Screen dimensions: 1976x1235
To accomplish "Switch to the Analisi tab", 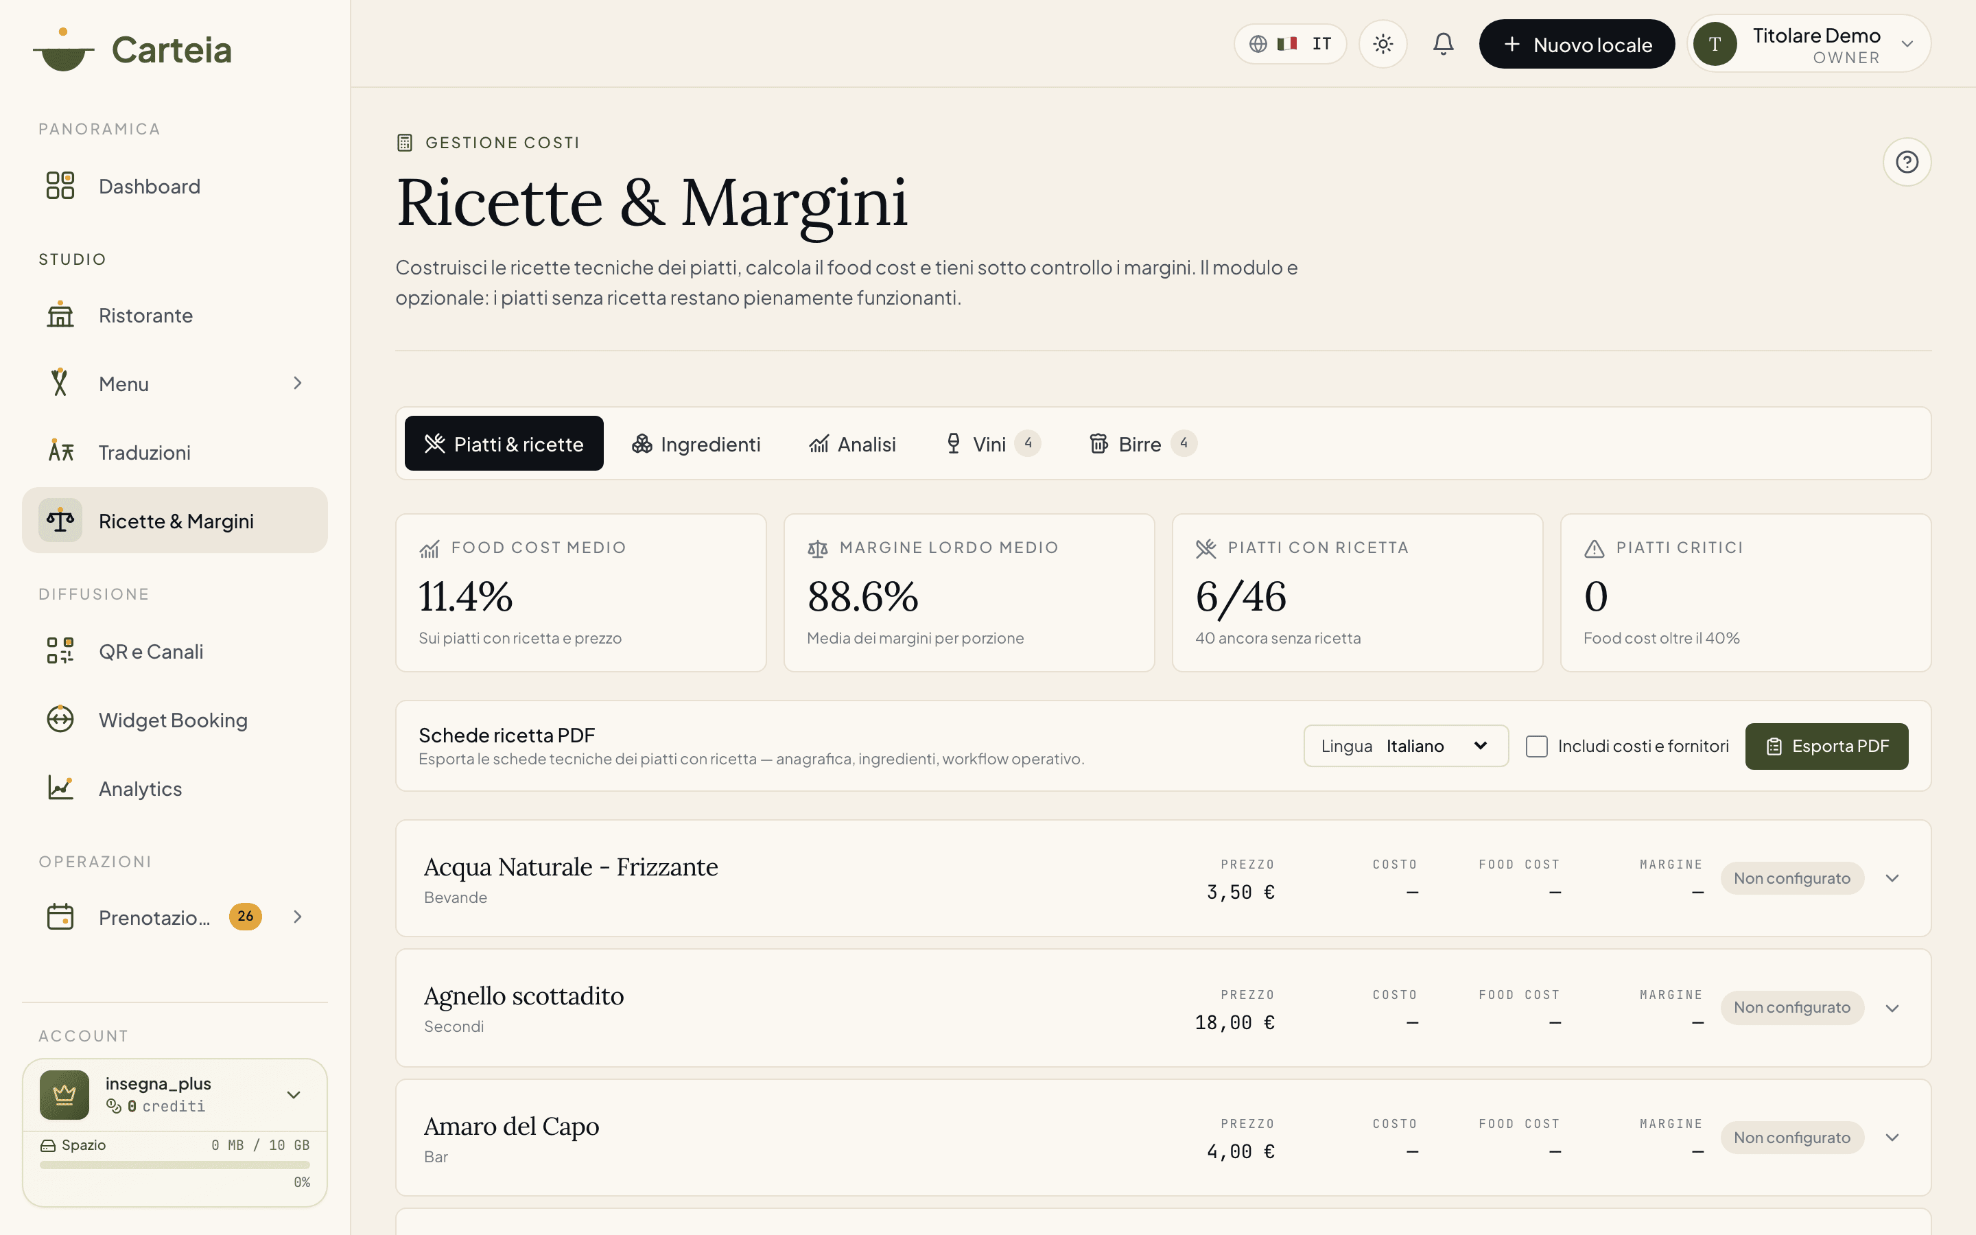I will click(851, 443).
